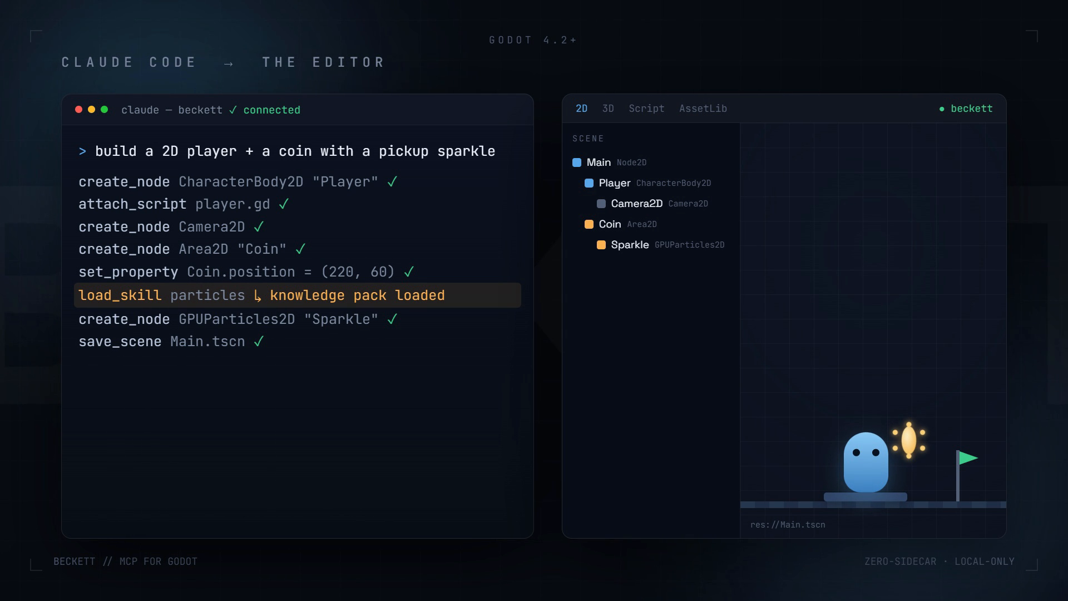Click the res://Main.tscn path label
This screenshot has height=601, width=1068.
coord(788,525)
